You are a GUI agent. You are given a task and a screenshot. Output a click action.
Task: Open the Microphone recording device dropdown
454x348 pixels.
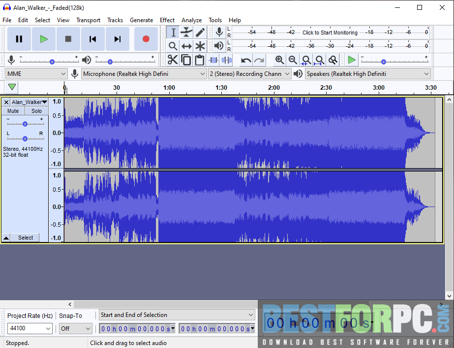pos(144,74)
